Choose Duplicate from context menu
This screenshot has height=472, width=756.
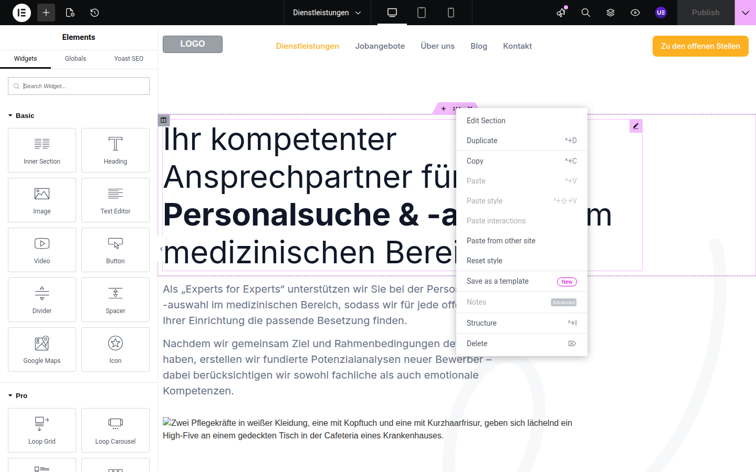[522, 141]
